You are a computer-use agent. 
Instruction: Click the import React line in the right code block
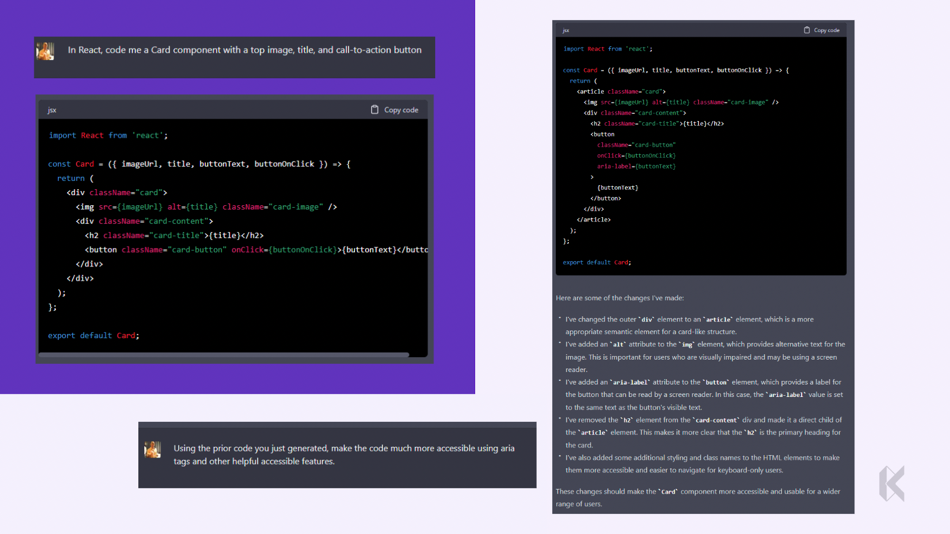pos(607,49)
